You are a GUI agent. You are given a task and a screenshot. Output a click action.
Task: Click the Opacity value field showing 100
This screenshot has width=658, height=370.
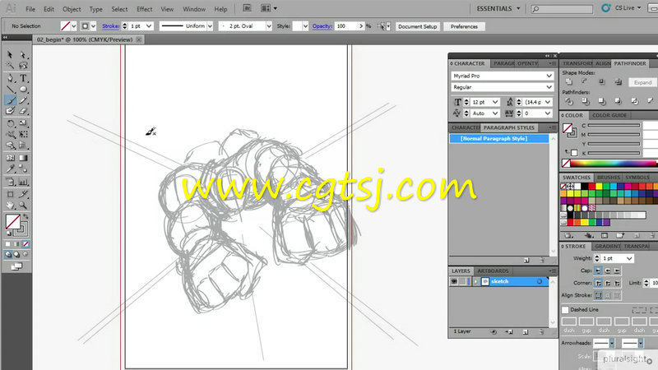tap(346, 26)
